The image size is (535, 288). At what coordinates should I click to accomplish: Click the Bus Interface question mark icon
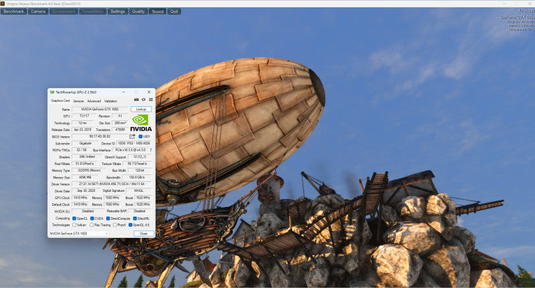[x=151, y=150]
